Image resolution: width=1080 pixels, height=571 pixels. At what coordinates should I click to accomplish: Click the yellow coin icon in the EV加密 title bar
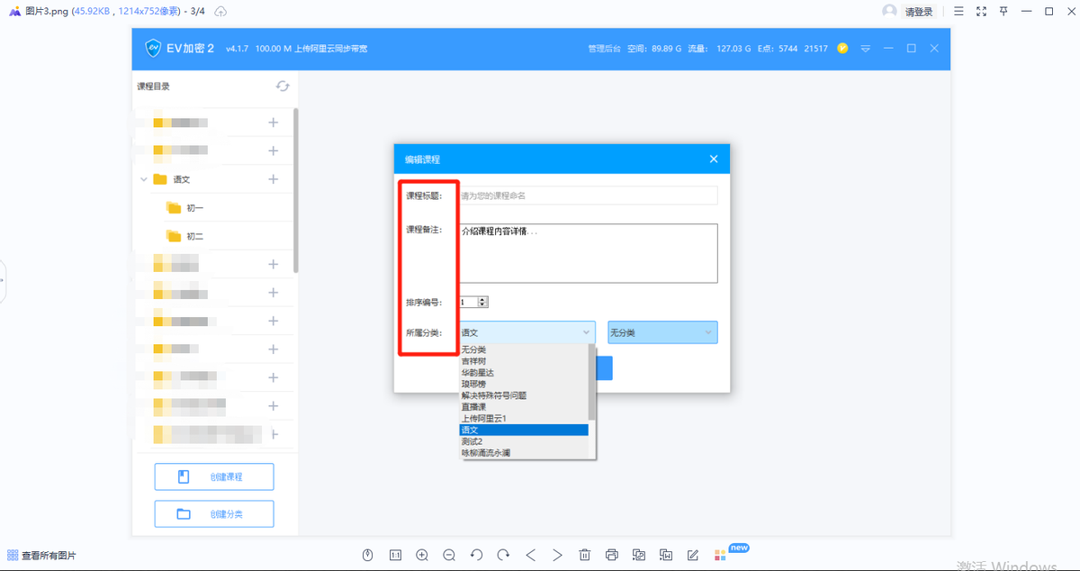(x=842, y=48)
